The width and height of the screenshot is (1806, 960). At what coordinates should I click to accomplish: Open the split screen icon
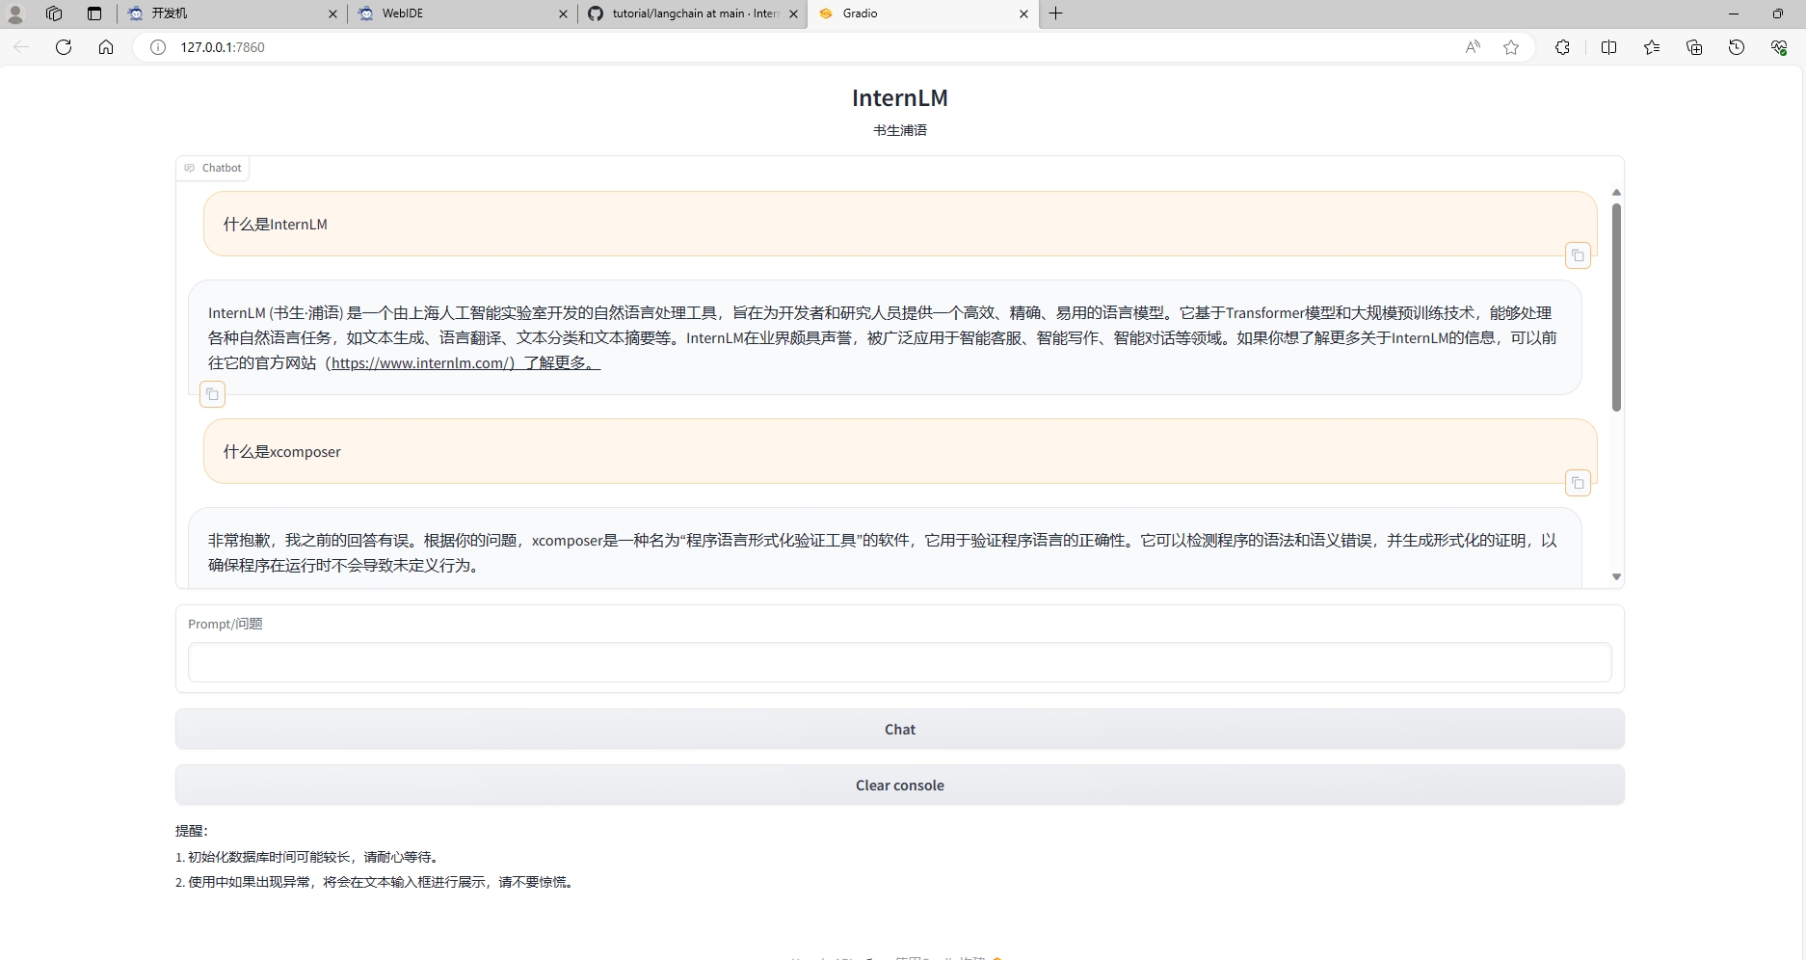(1608, 47)
